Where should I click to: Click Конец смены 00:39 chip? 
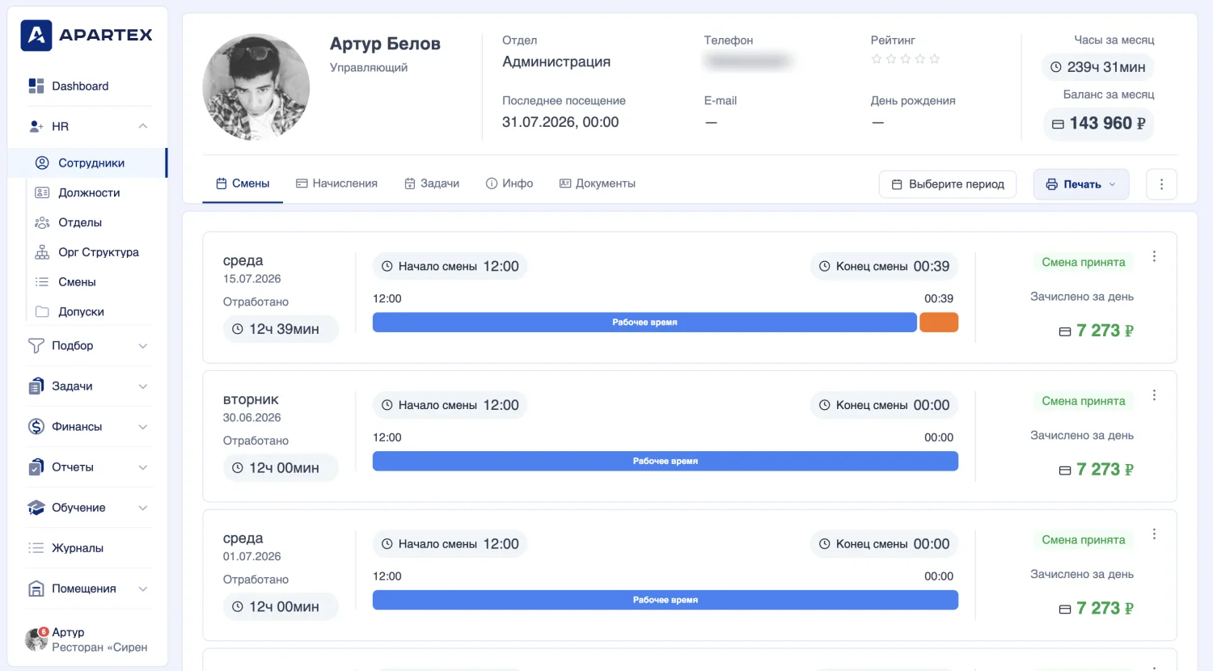click(884, 266)
